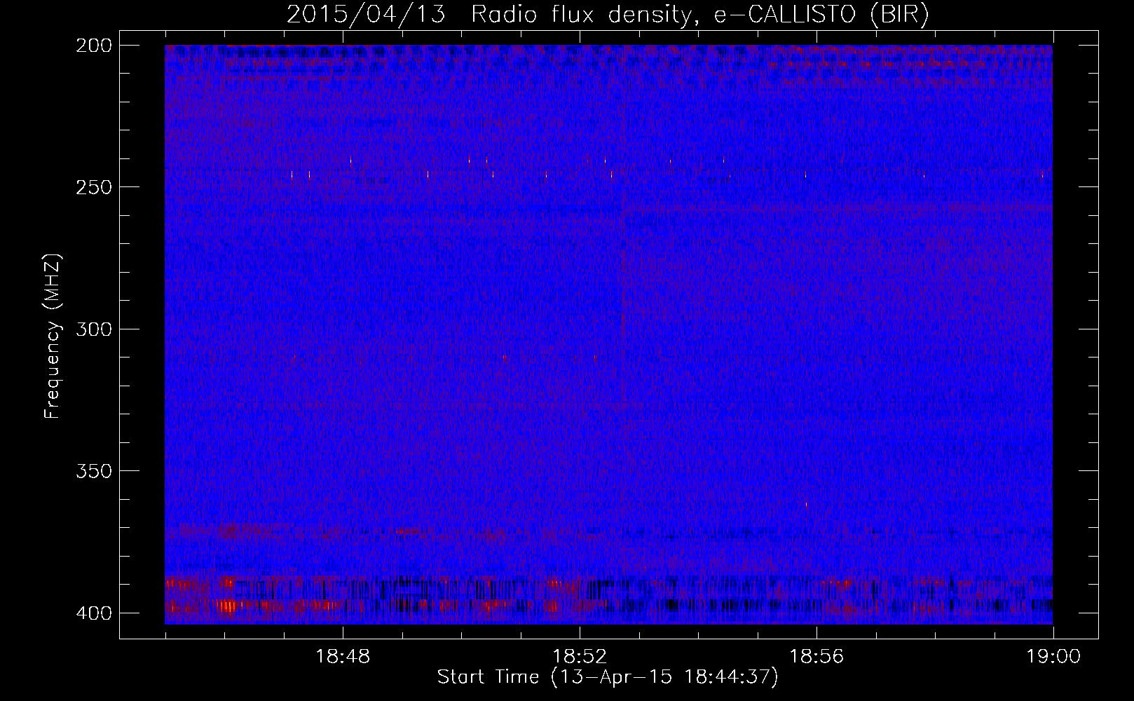Click the 18:48 time tick label
The image size is (1134, 701).
tap(343, 657)
